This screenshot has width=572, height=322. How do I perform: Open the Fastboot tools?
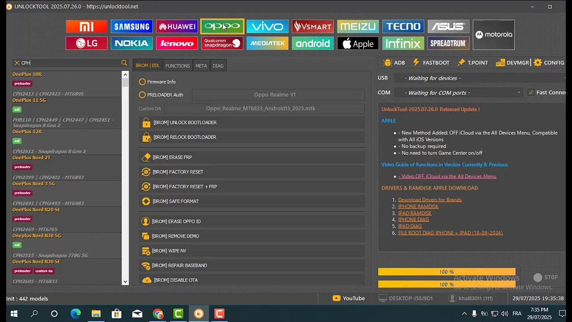pos(431,63)
